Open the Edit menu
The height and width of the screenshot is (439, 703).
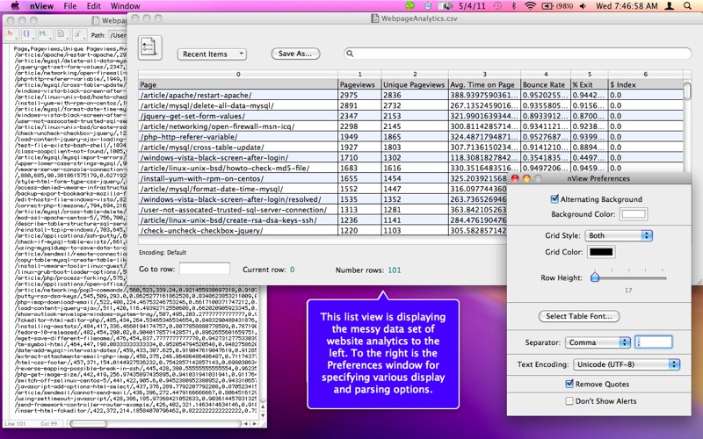click(x=94, y=6)
